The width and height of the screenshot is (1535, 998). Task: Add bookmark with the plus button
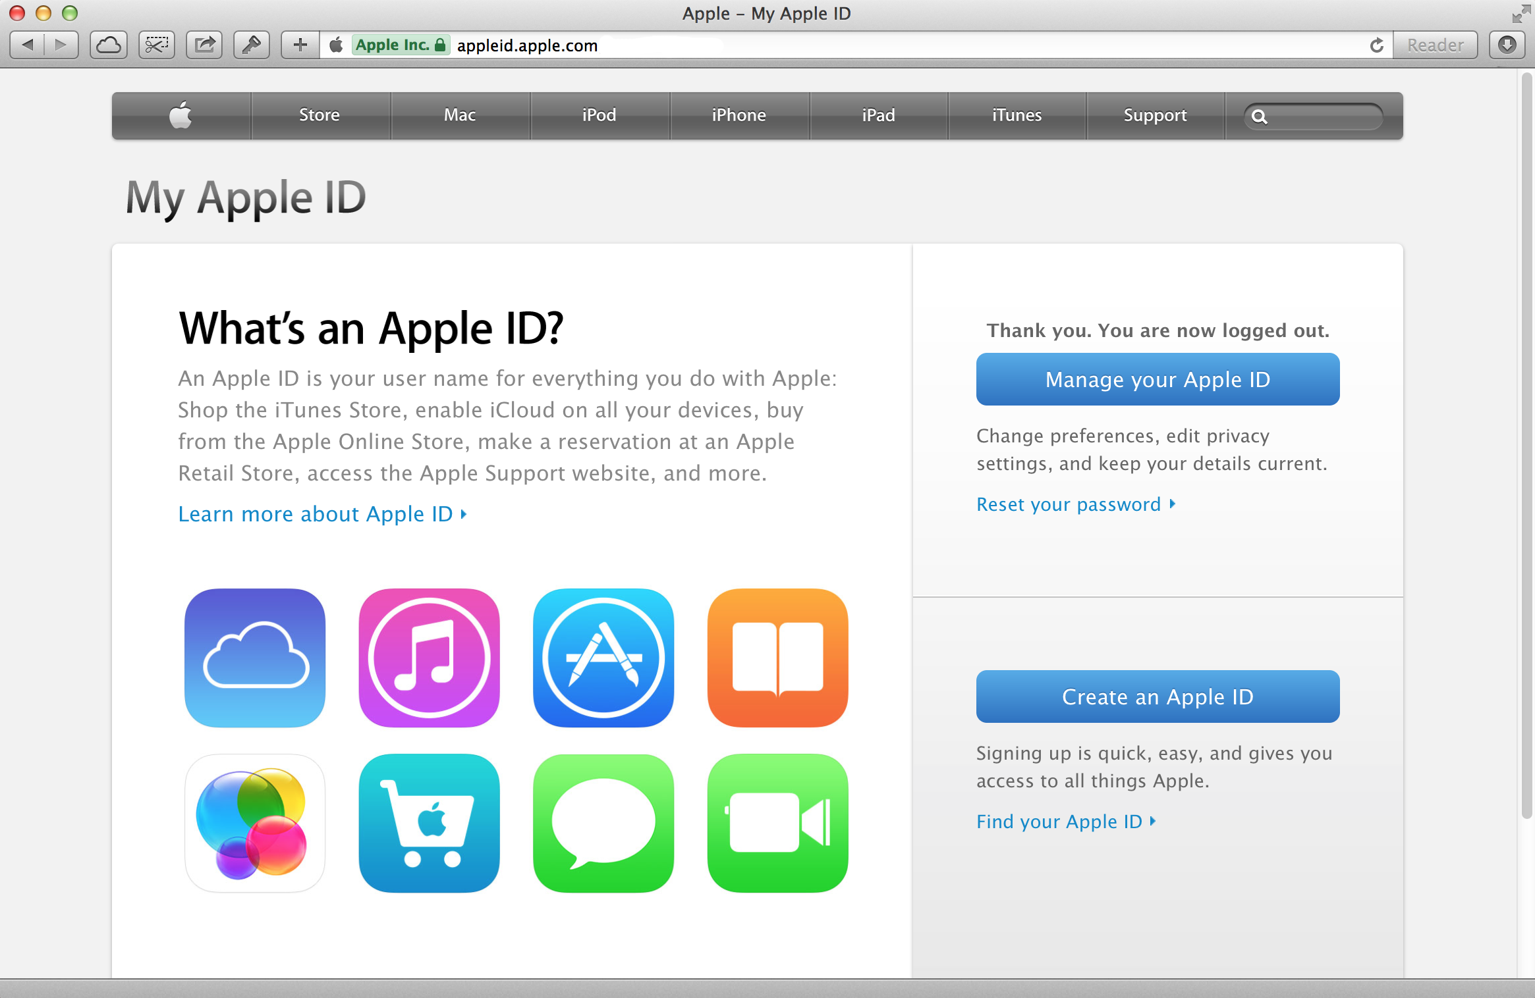point(300,45)
